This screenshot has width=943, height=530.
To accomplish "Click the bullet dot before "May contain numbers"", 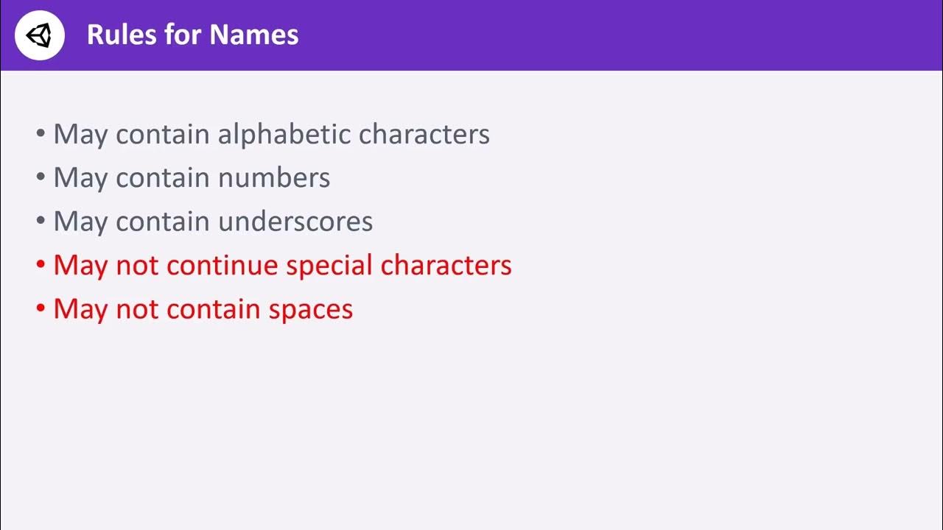I will pyautogui.click(x=41, y=179).
